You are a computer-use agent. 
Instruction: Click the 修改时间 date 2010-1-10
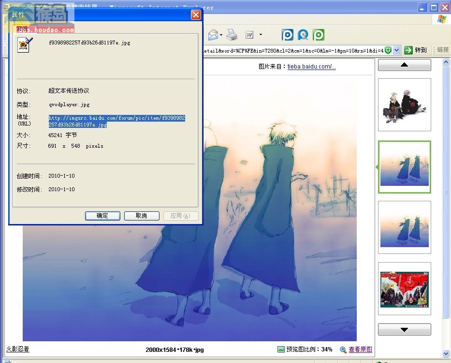point(61,189)
